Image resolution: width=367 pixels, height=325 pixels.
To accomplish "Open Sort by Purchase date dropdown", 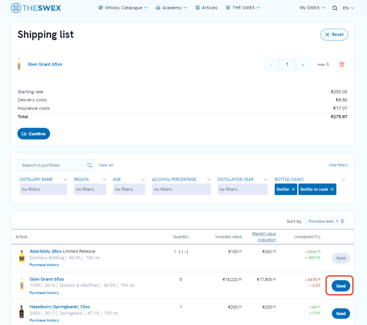I will tap(326, 221).
